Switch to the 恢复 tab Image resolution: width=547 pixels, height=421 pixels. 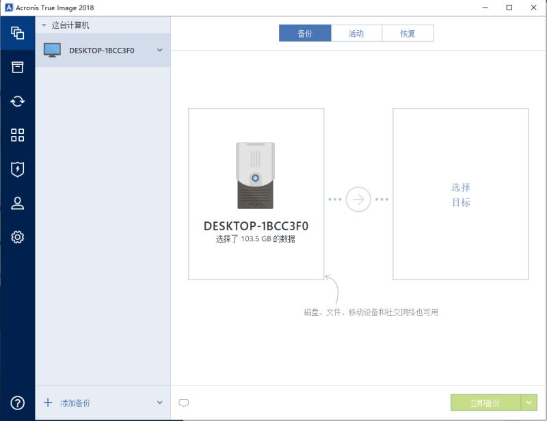tap(408, 33)
